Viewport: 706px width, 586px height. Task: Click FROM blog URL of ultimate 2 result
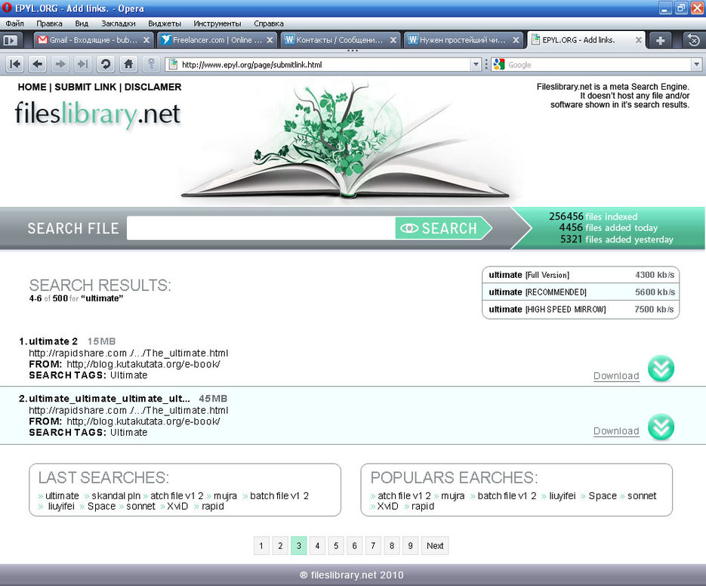[143, 364]
